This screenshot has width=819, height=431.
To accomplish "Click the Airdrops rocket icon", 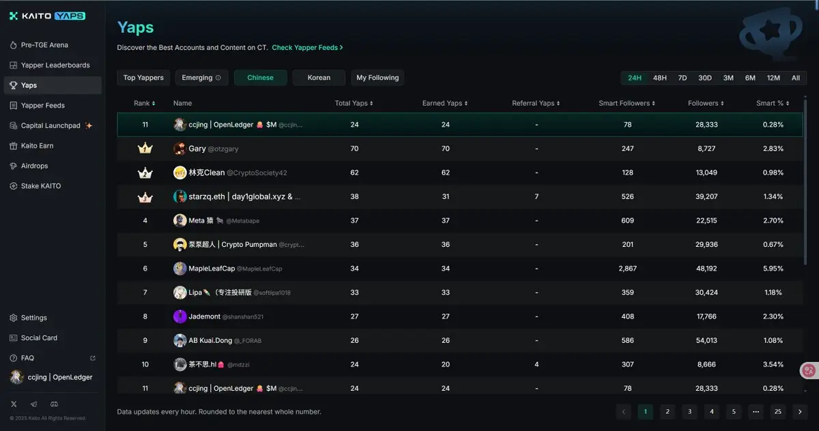I will point(14,166).
